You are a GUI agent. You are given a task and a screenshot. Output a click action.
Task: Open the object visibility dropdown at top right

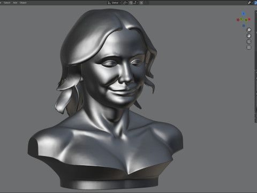pos(251,3)
